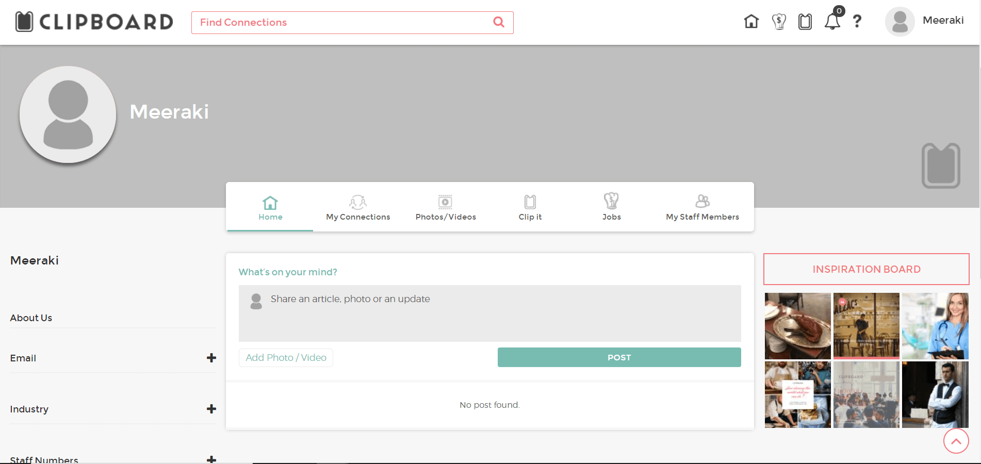Expand the Staff Numbers section
Screen dimensions: 981x464
[211, 459]
